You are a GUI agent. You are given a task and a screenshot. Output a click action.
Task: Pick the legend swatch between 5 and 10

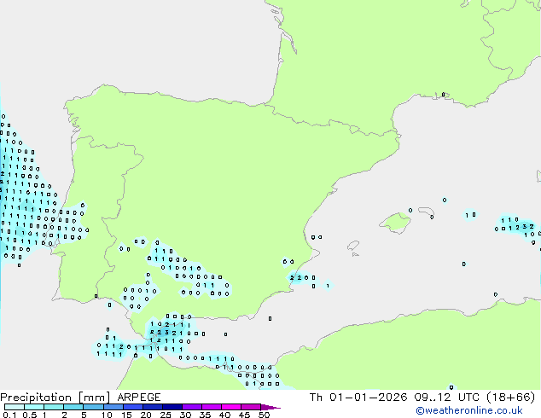click(x=94, y=407)
